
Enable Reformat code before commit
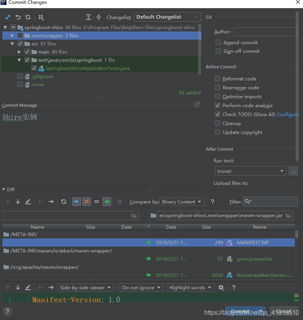pyautogui.click(x=218, y=78)
